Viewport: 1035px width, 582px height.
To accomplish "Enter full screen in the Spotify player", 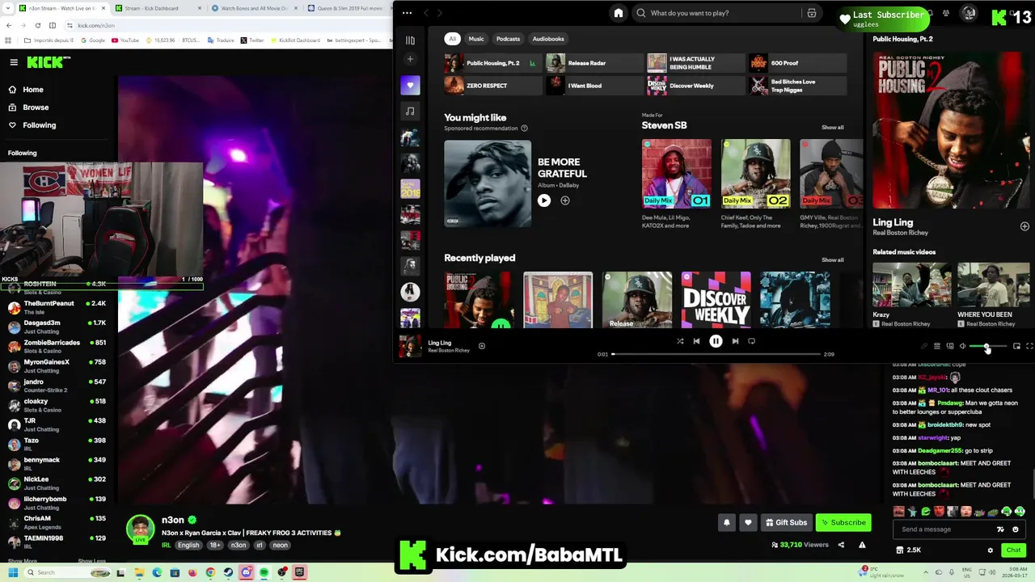I will [1029, 346].
